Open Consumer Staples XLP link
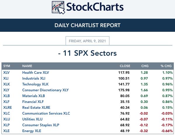This screenshot has width=175, height=135. (x=41, y=125)
